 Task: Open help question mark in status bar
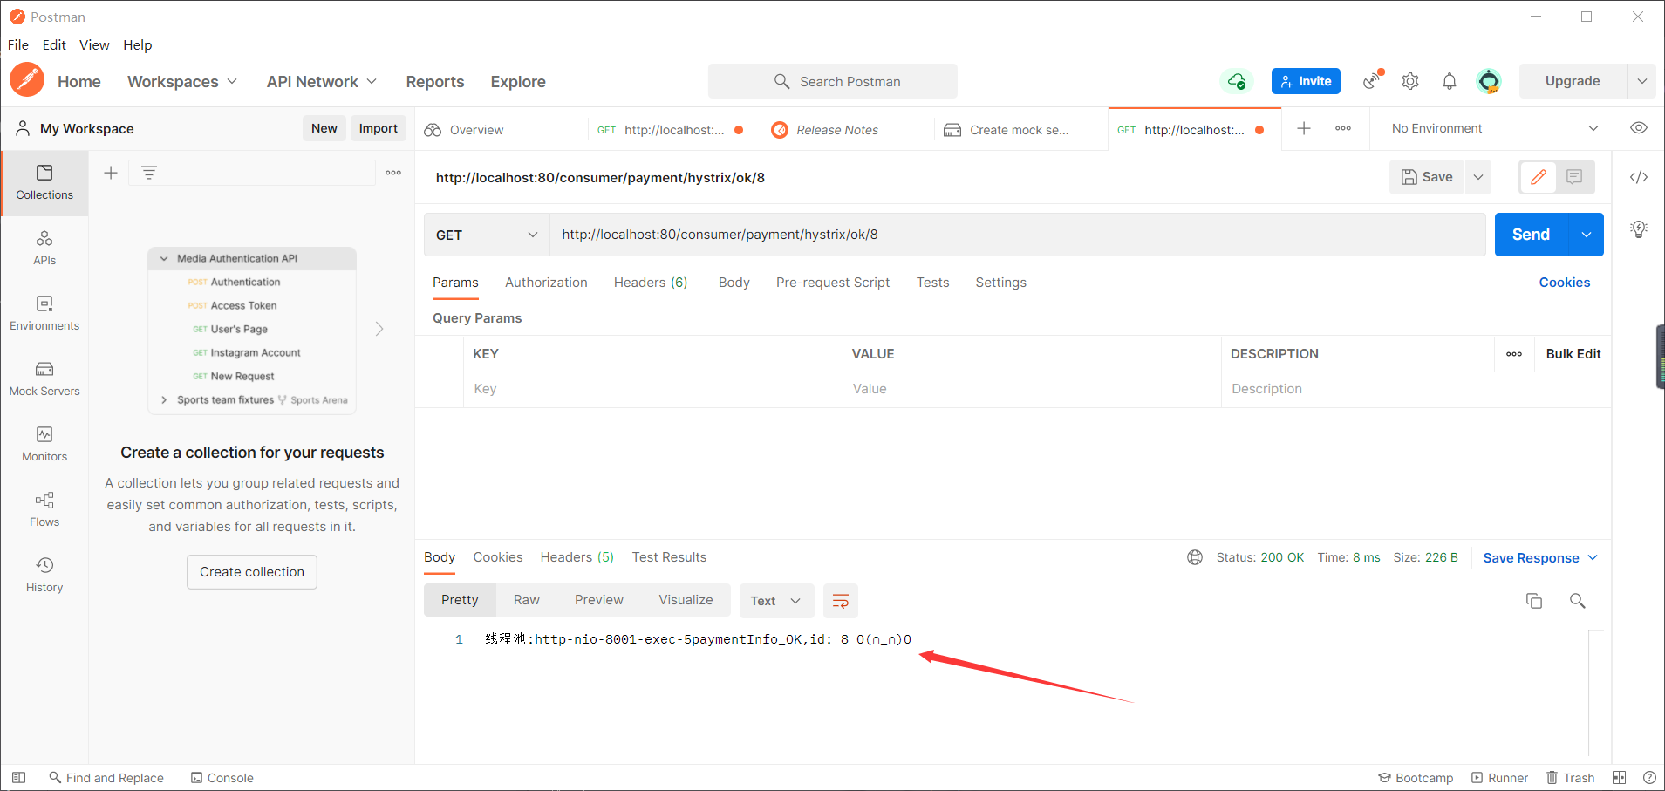tap(1649, 777)
